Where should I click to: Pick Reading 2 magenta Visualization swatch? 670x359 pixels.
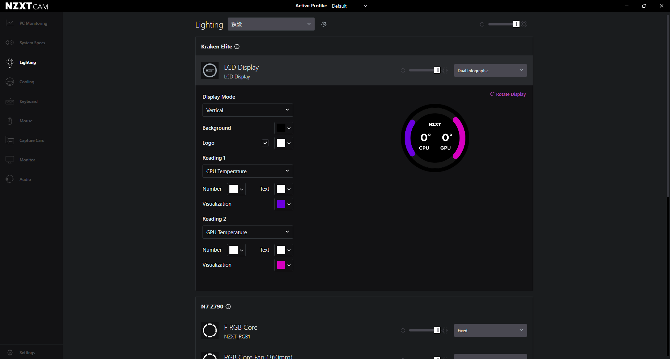(x=281, y=265)
